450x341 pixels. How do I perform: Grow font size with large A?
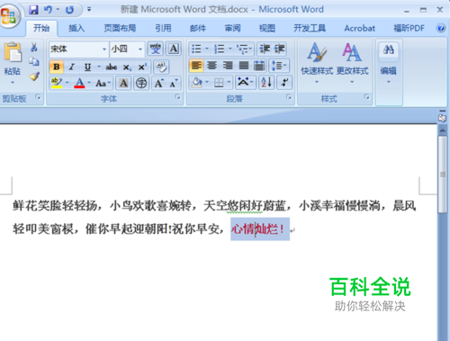click(x=158, y=83)
